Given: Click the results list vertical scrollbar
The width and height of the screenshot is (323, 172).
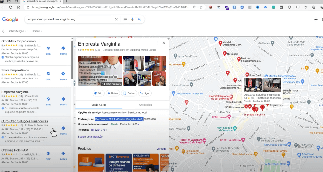Looking at the screenshot, I should click(x=72, y=60).
